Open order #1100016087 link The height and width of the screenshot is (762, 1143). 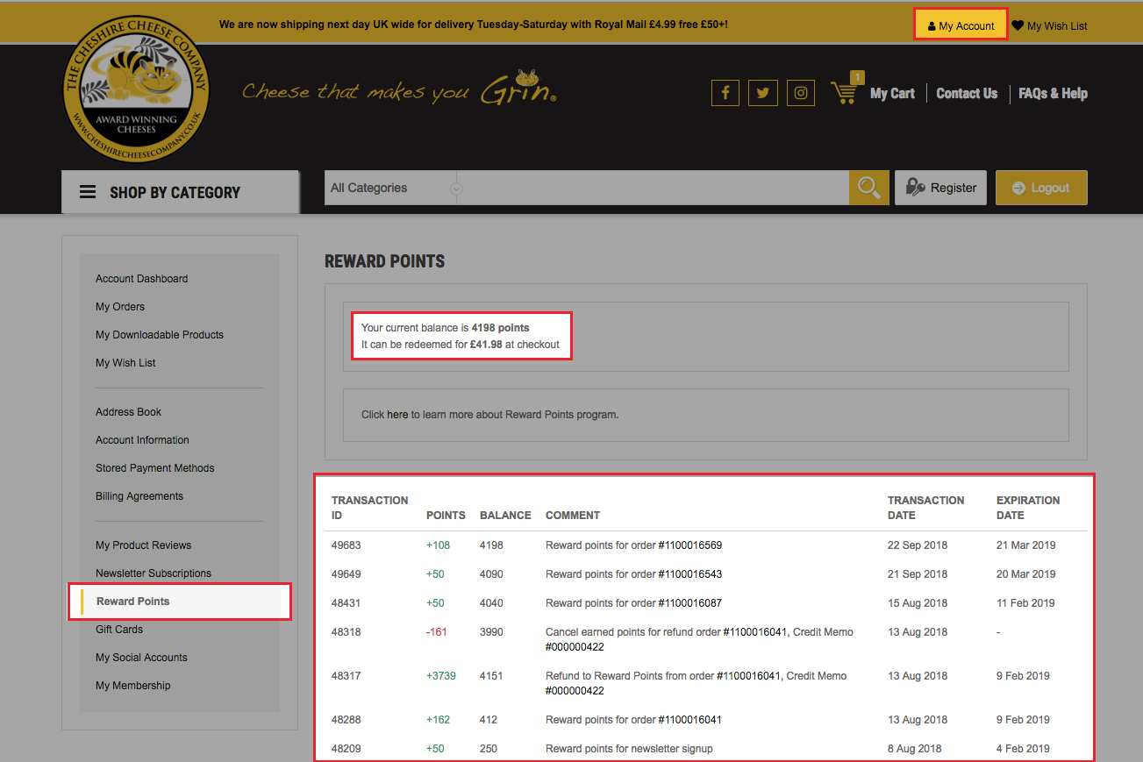click(x=690, y=603)
